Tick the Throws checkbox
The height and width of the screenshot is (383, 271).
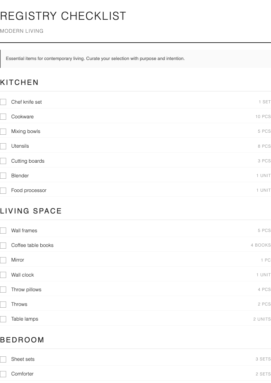tap(3, 304)
